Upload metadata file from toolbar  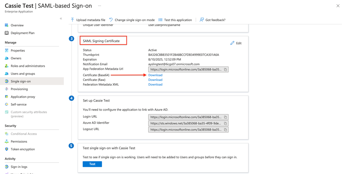coord(88,20)
